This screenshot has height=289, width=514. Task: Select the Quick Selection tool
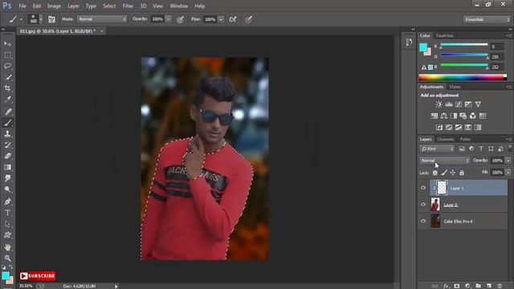[x=7, y=77]
